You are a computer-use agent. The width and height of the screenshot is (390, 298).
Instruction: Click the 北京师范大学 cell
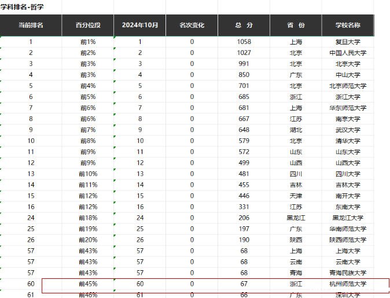click(x=348, y=86)
